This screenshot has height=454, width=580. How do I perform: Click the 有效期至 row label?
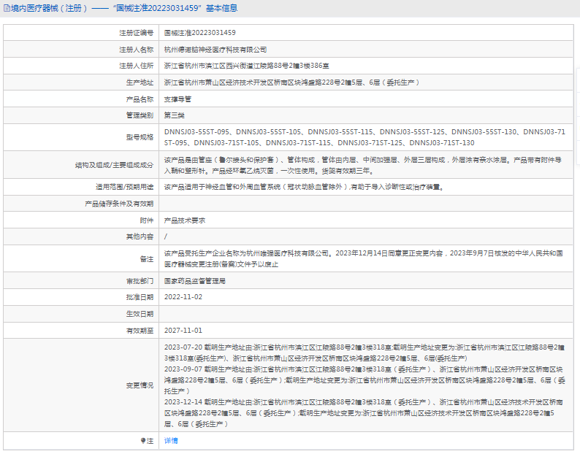[x=140, y=331]
